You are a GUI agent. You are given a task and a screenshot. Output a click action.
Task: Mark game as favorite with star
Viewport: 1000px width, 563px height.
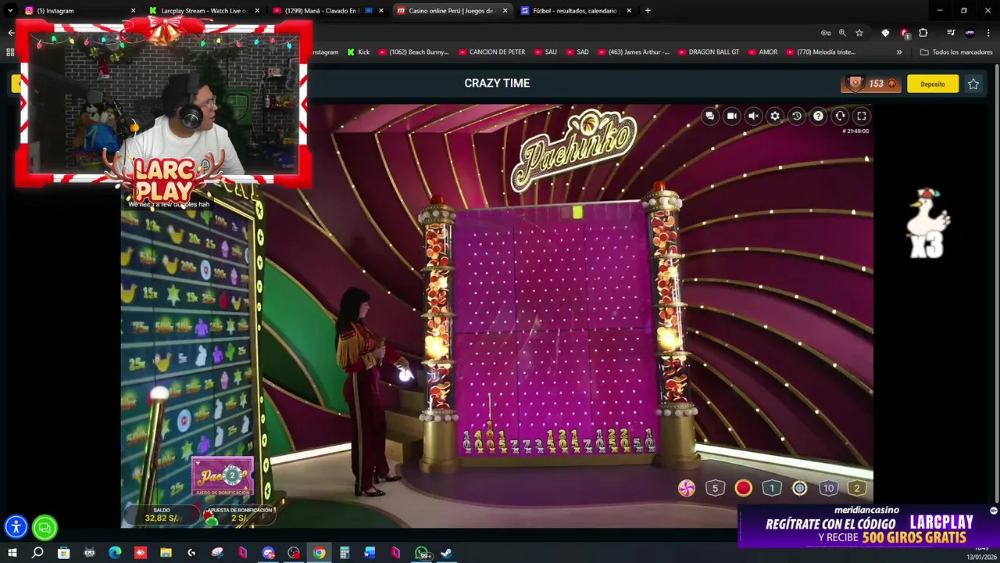tap(973, 84)
